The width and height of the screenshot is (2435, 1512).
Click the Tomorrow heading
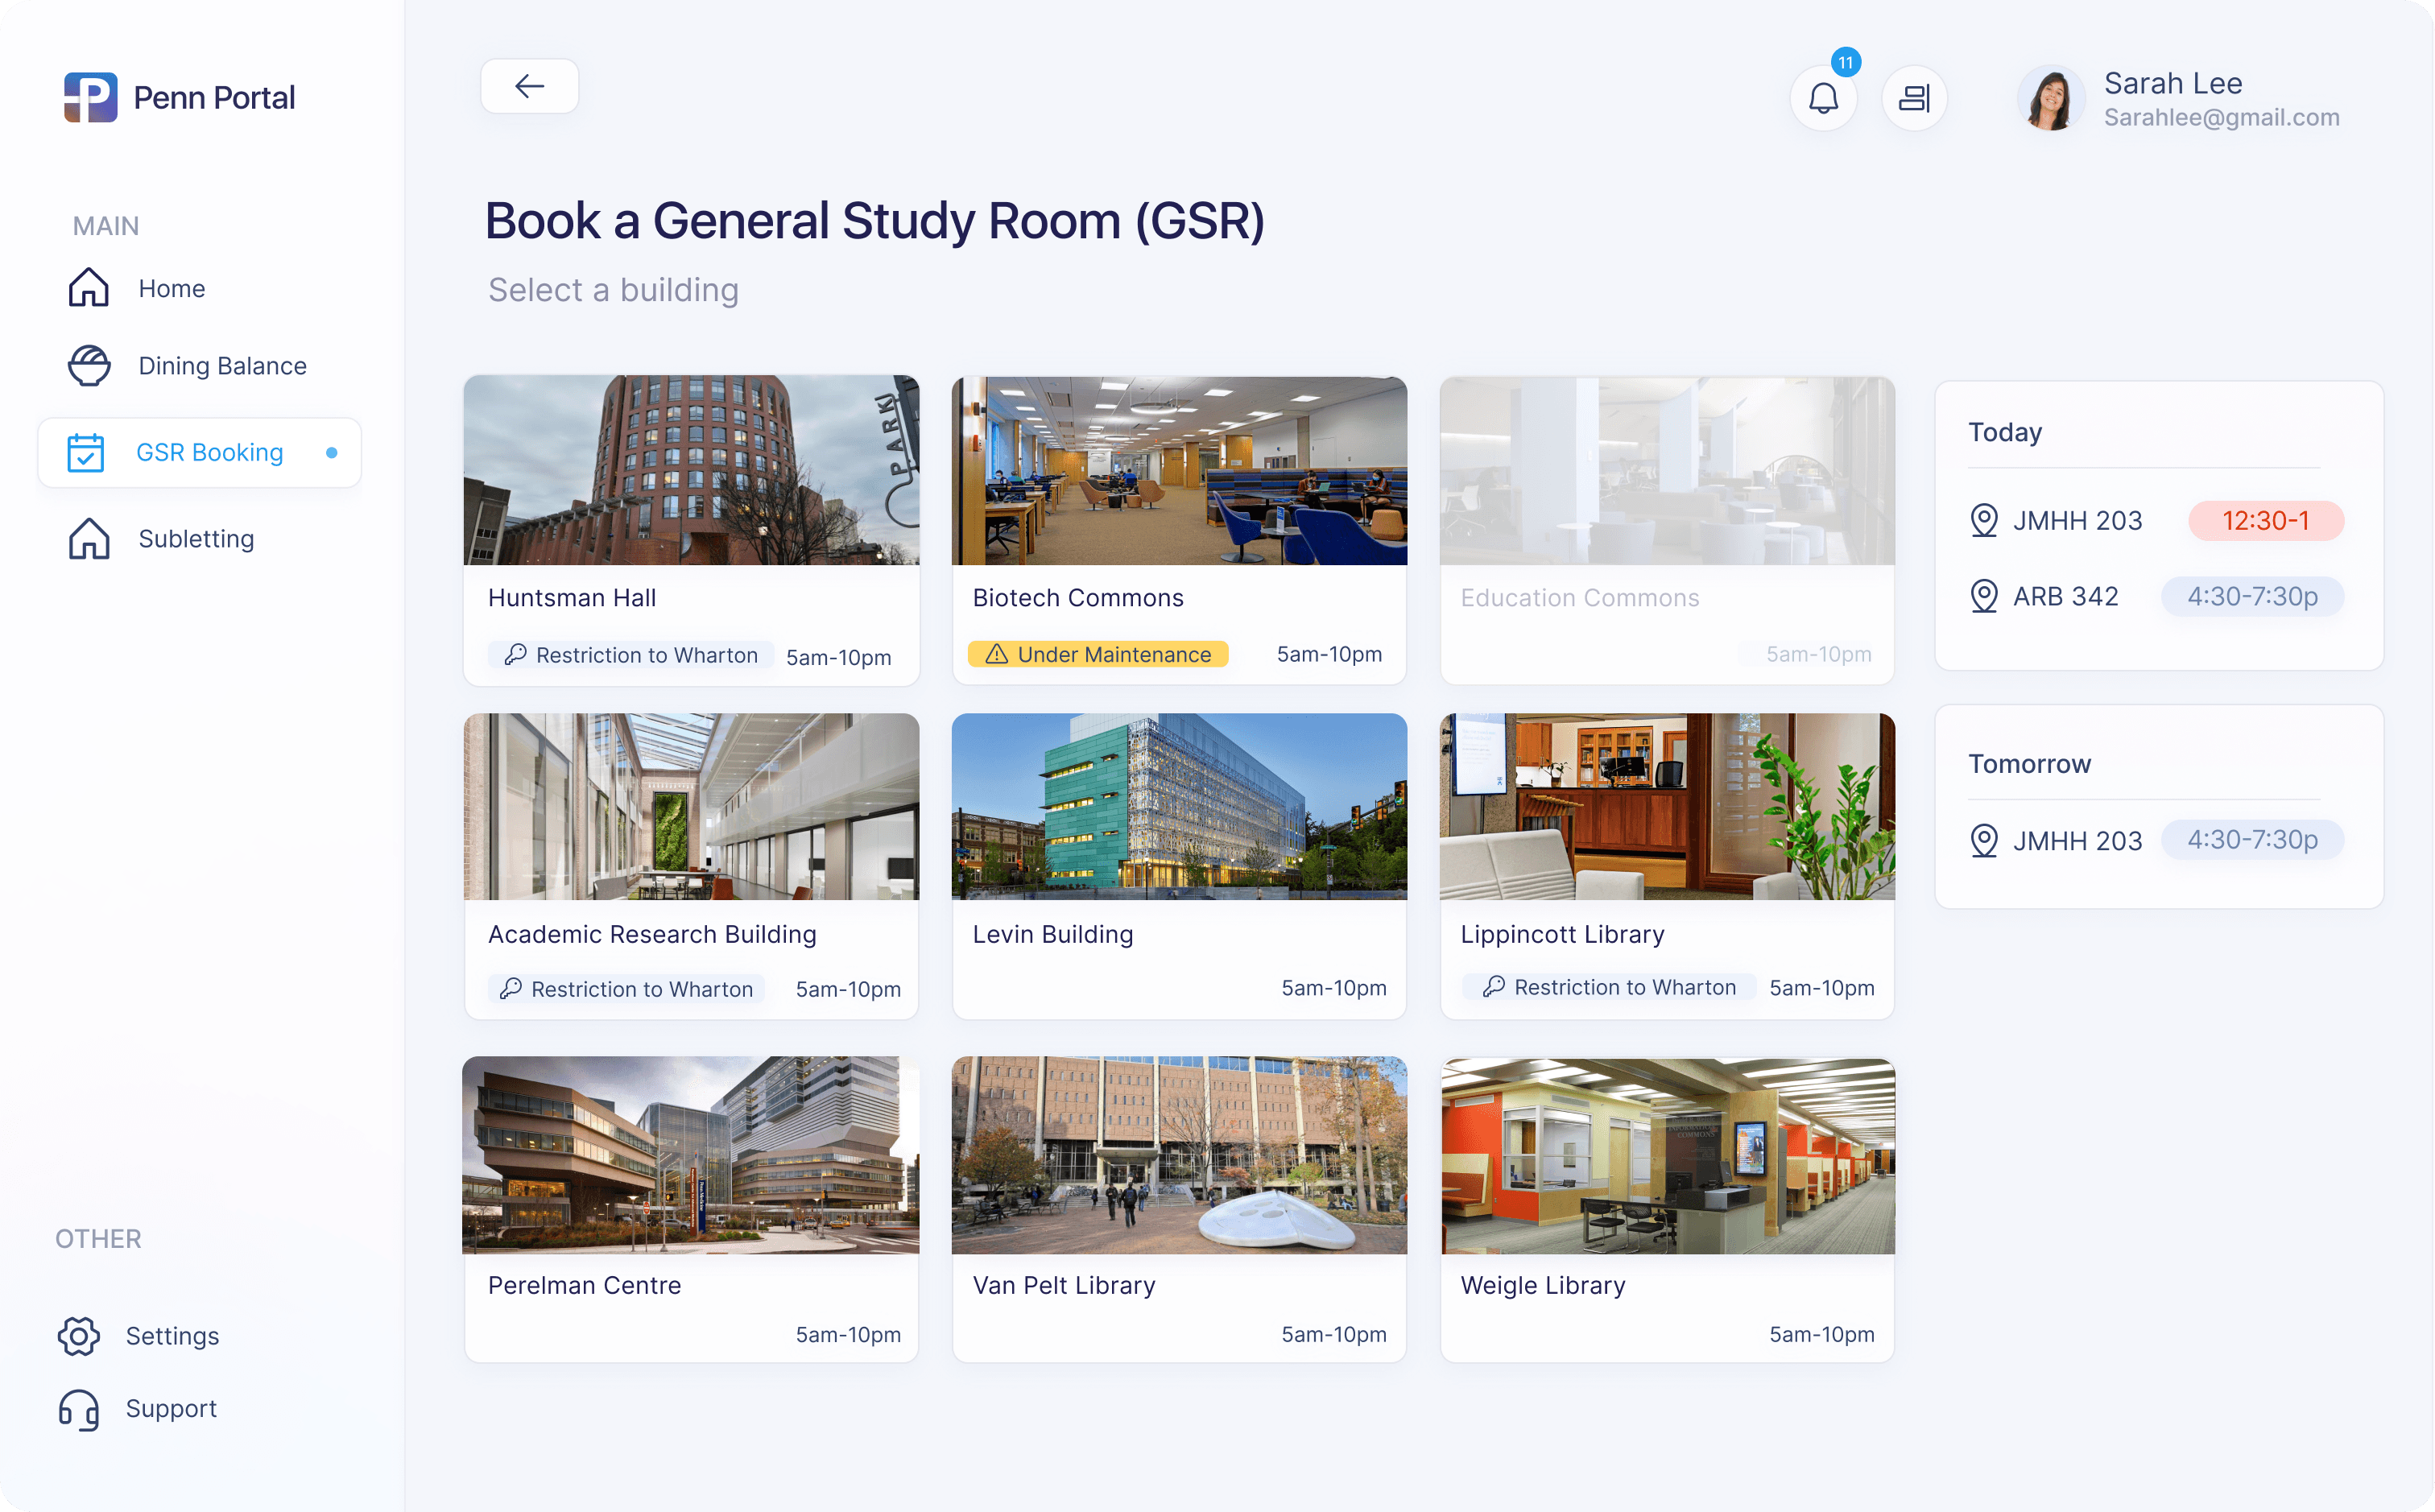coord(2029,763)
